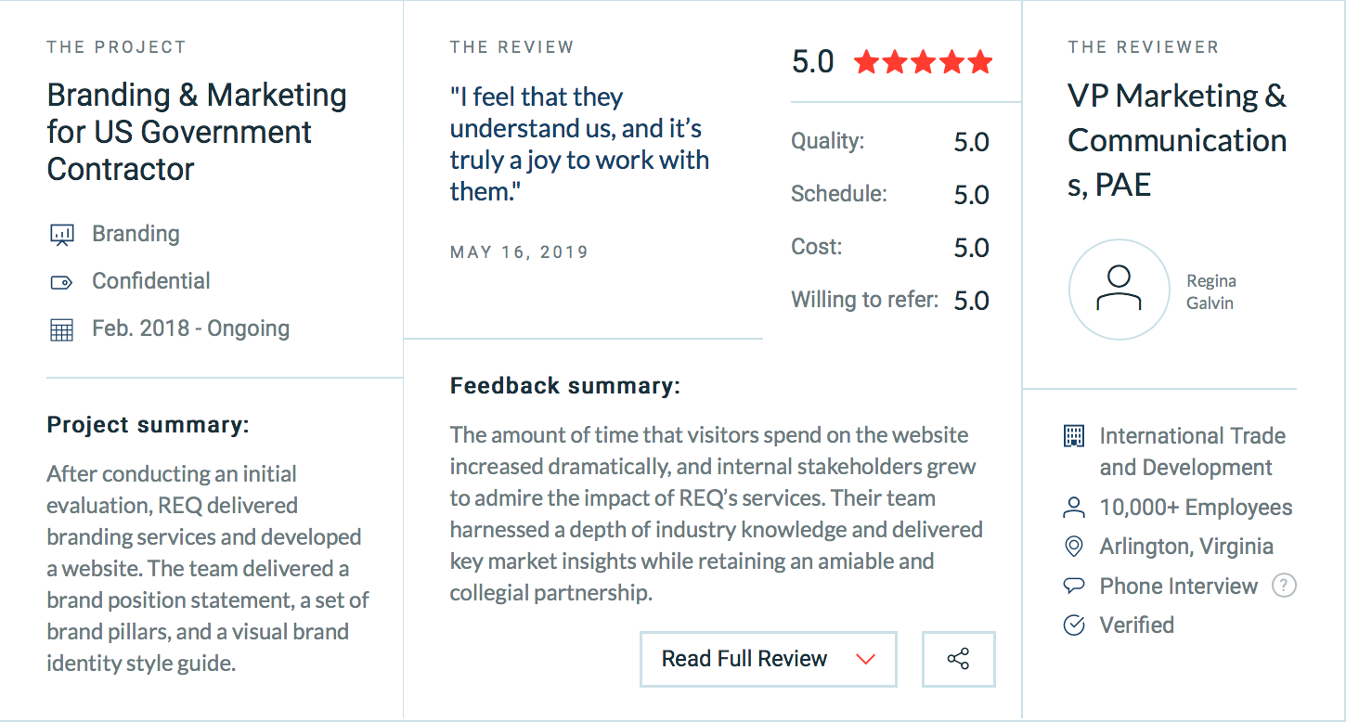This screenshot has width=1346, height=722.
Task: Click the review quote headline text
Action: click(579, 144)
